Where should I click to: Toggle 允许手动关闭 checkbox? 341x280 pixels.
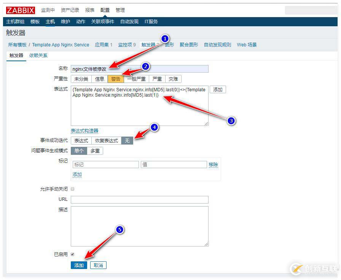point(73,189)
